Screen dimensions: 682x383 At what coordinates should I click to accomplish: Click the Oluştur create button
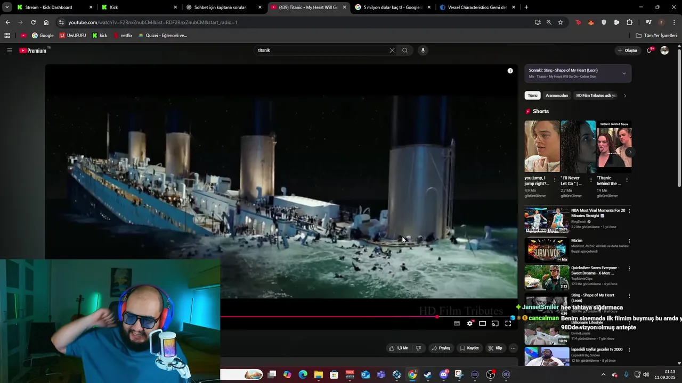point(627,51)
